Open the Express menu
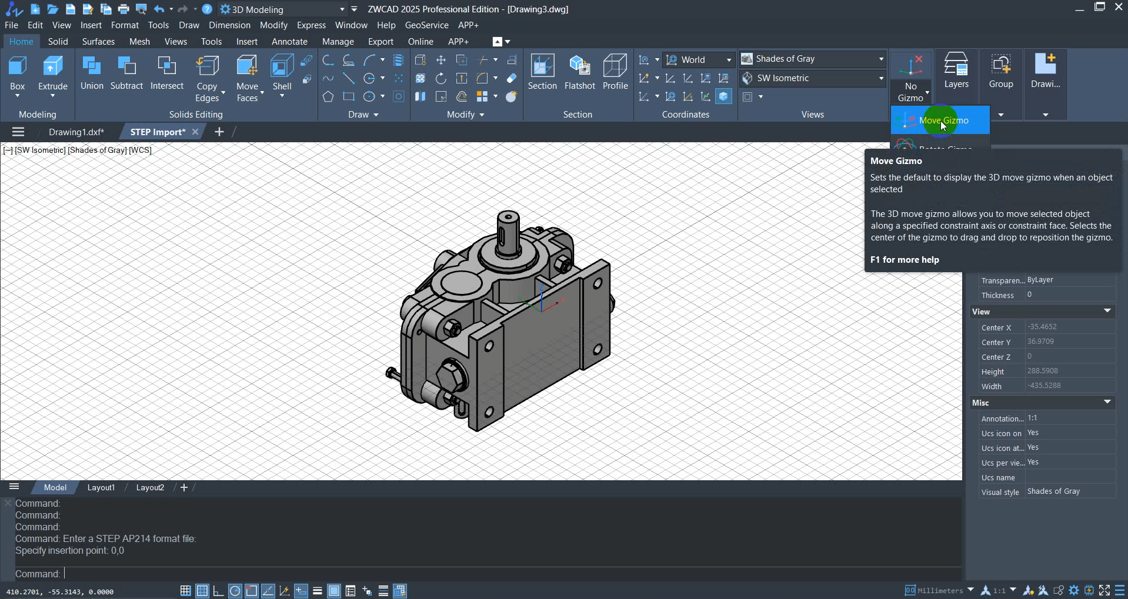Image resolution: width=1128 pixels, height=599 pixels. pyautogui.click(x=311, y=25)
